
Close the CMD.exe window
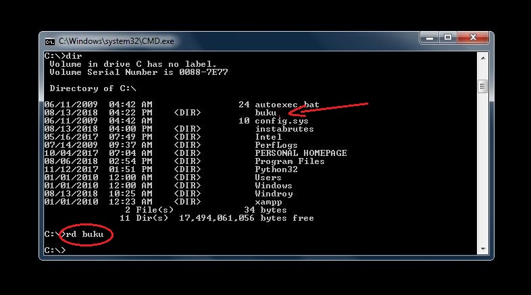(473, 38)
